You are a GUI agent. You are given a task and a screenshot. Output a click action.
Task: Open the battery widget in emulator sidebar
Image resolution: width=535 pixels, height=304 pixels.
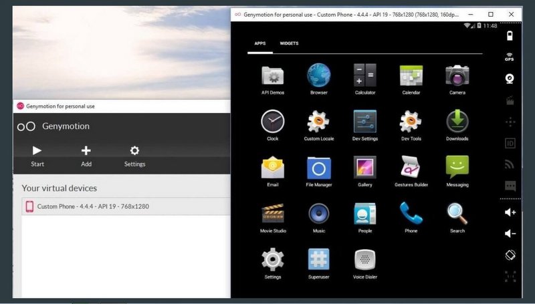(x=510, y=36)
